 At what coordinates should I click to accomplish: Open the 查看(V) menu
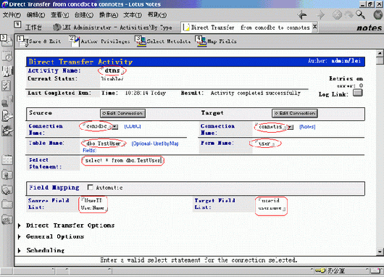click(59, 15)
